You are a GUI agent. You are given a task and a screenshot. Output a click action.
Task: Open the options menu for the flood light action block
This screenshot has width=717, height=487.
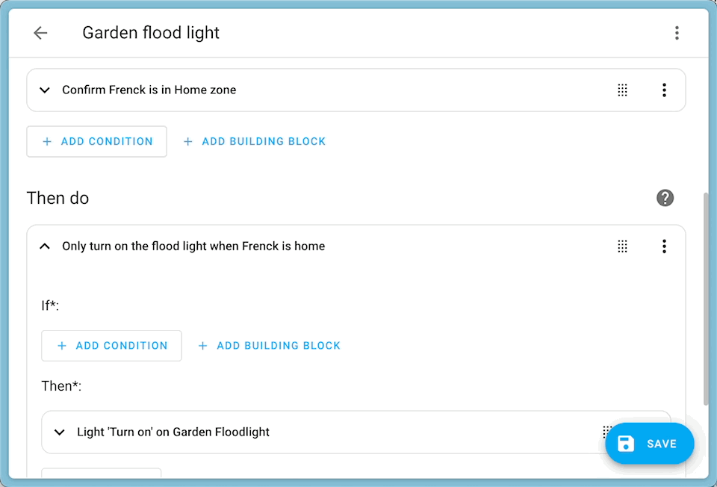(x=664, y=246)
